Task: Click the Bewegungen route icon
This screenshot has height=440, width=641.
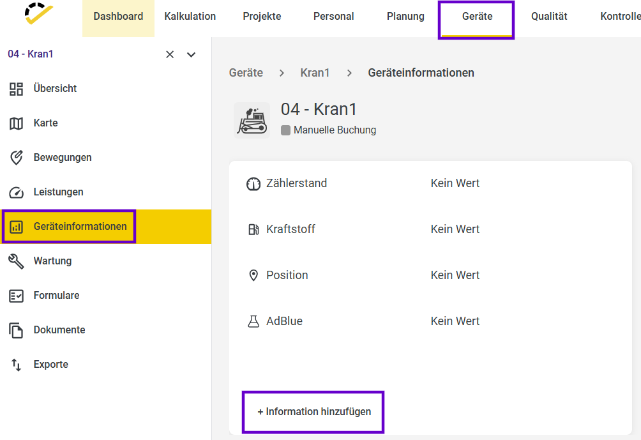Action: [17, 158]
